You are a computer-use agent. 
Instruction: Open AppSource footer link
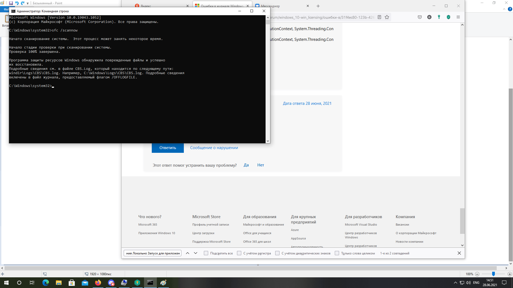[298, 238]
